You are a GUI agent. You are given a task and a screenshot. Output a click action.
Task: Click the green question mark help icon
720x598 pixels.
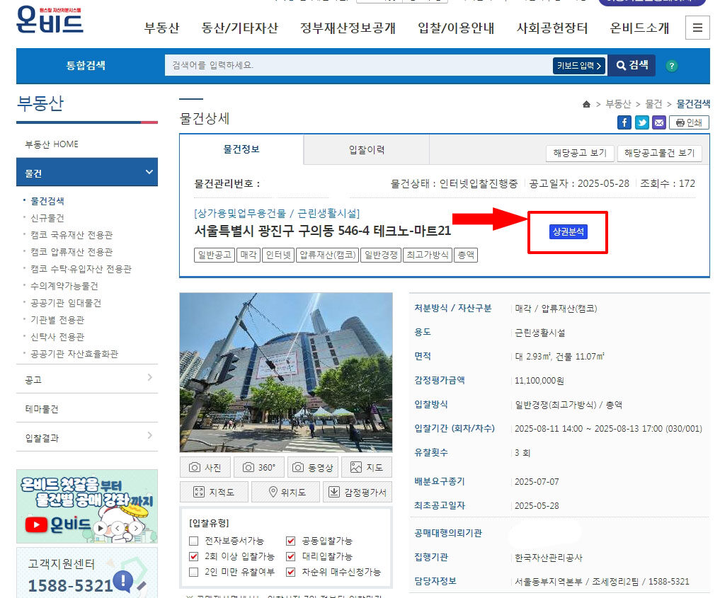coord(672,66)
